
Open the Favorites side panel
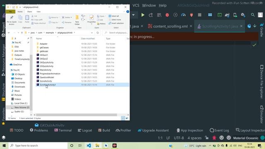[x=3, y=116]
